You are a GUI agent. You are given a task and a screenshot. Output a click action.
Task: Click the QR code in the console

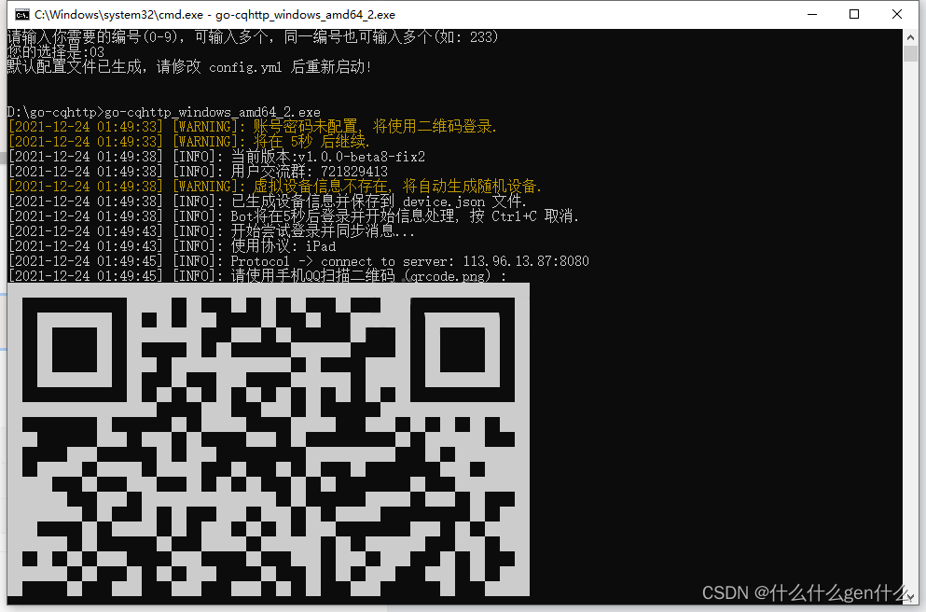coord(269,439)
